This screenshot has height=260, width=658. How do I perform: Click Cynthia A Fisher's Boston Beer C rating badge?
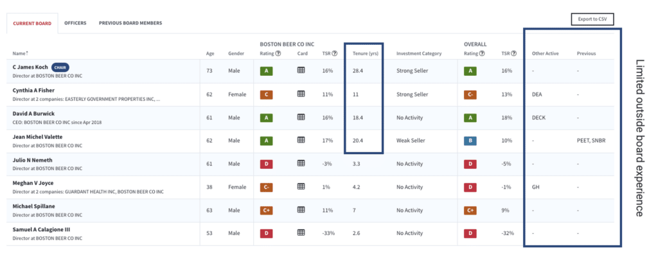(x=267, y=94)
